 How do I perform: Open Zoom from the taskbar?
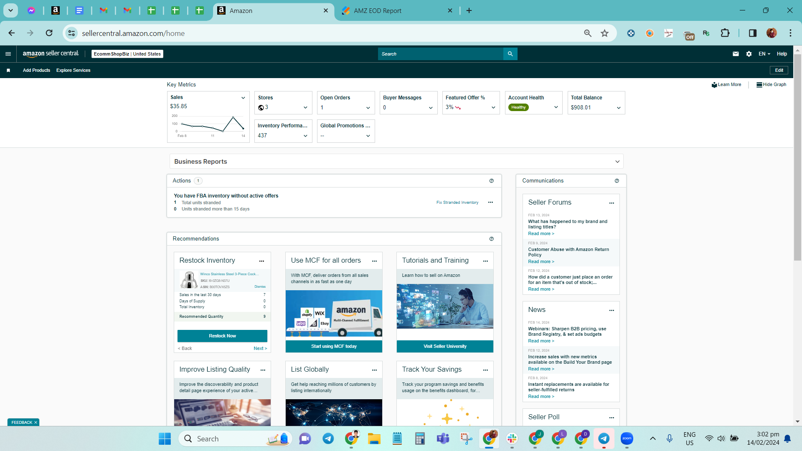click(627, 438)
